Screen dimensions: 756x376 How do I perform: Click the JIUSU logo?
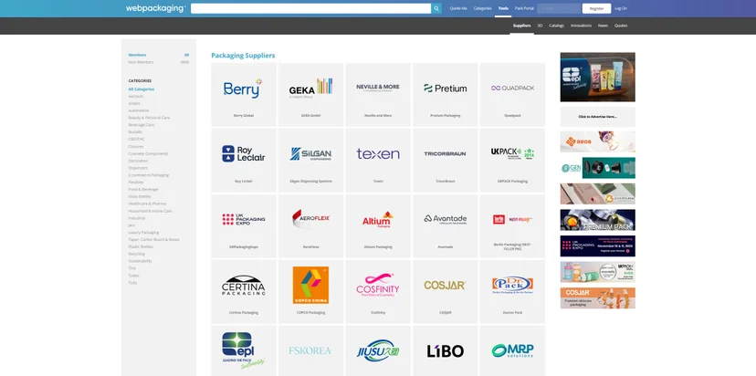tap(378, 350)
